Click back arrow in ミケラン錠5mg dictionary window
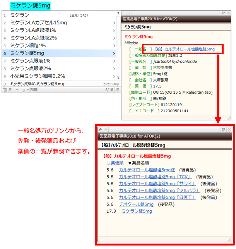The image size is (236, 249). 124,13
